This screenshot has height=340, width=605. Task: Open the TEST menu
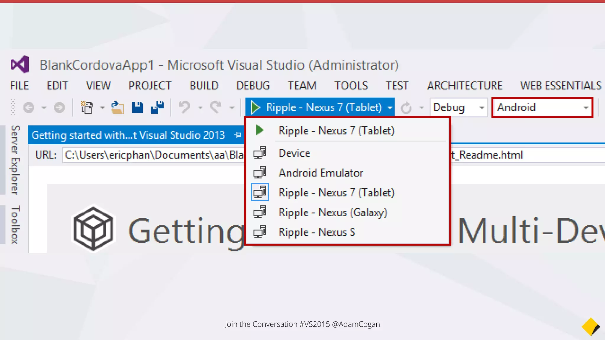pos(397,86)
